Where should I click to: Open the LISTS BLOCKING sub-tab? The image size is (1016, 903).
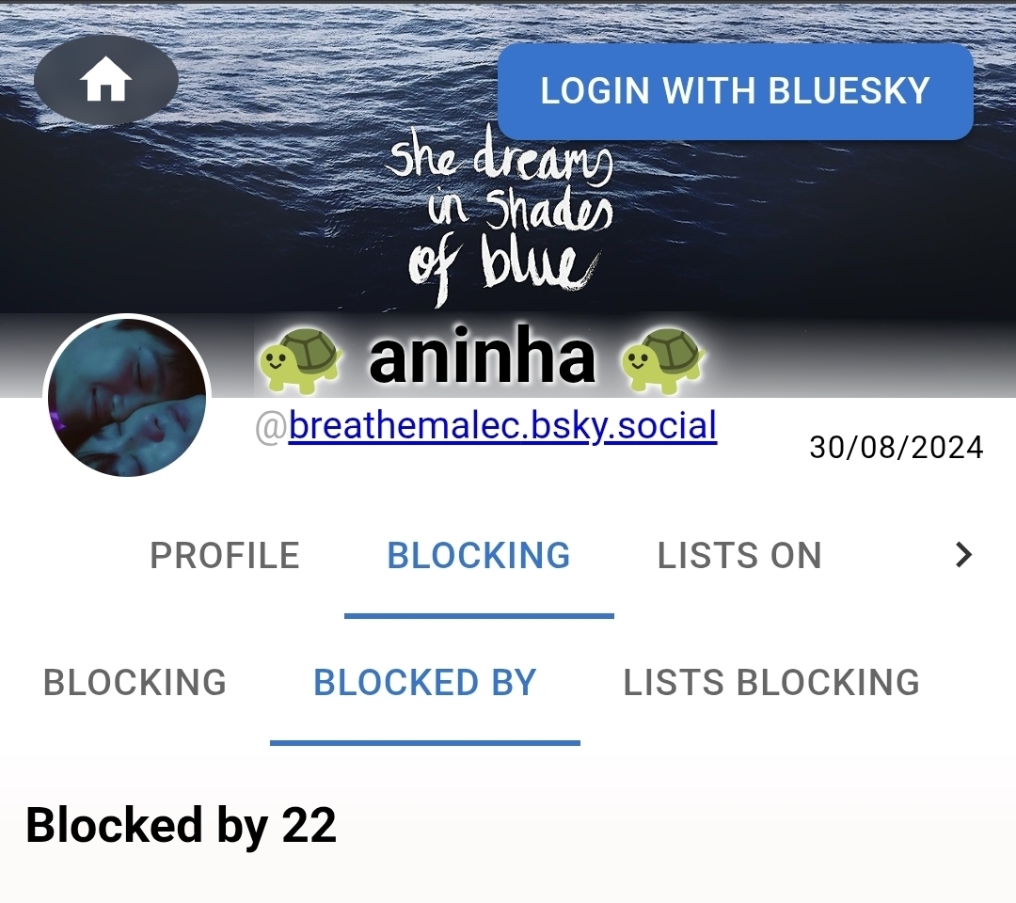pos(771,683)
